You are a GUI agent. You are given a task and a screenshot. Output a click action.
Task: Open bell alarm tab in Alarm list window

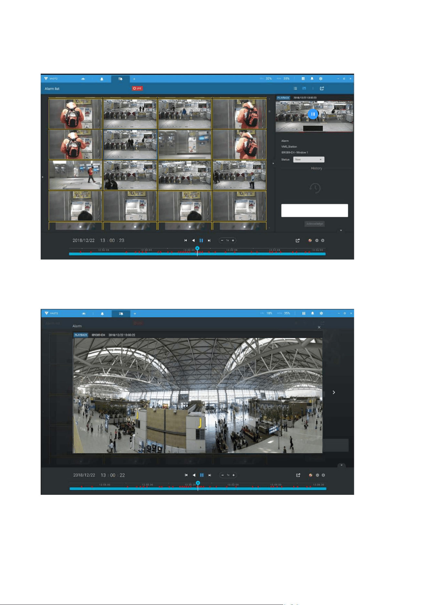point(102,79)
